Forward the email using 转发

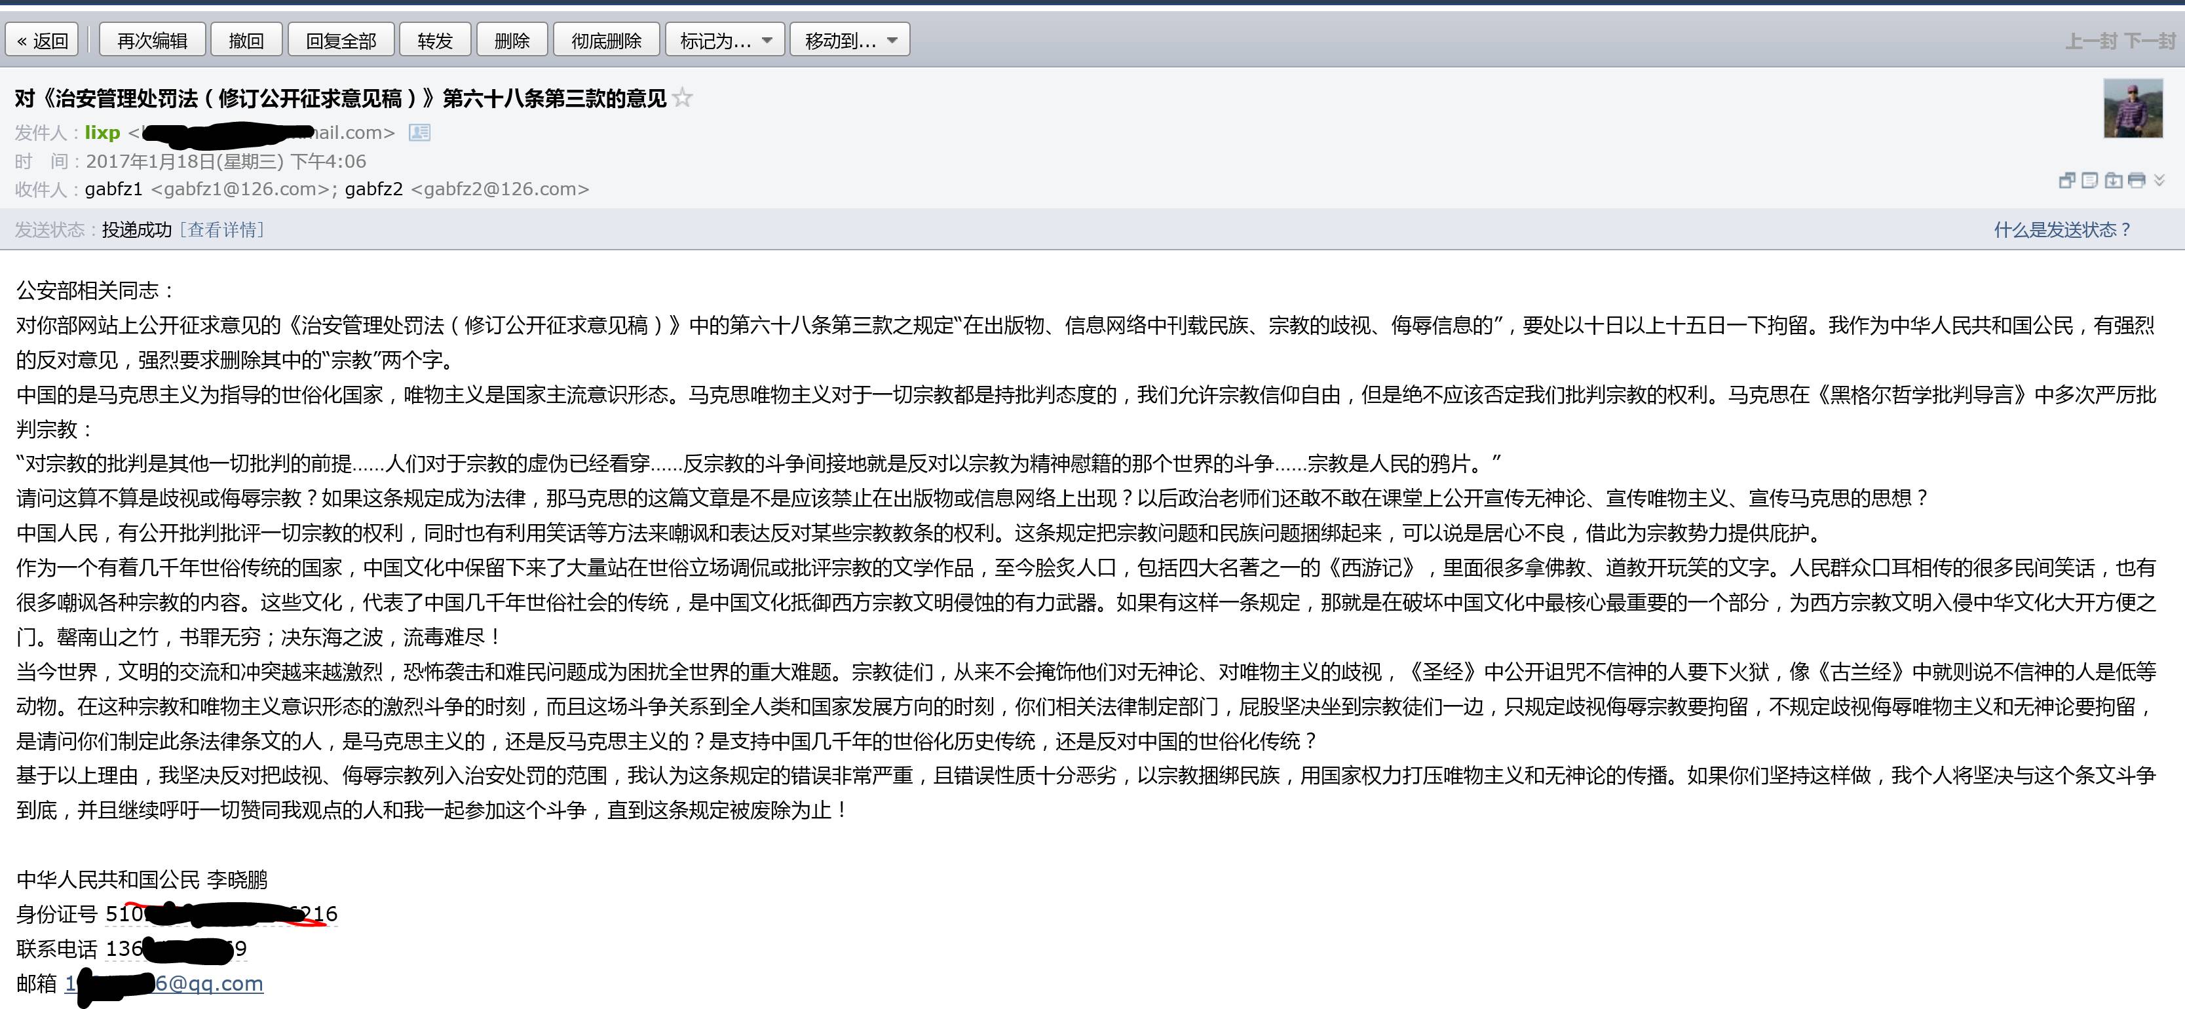tap(435, 38)
